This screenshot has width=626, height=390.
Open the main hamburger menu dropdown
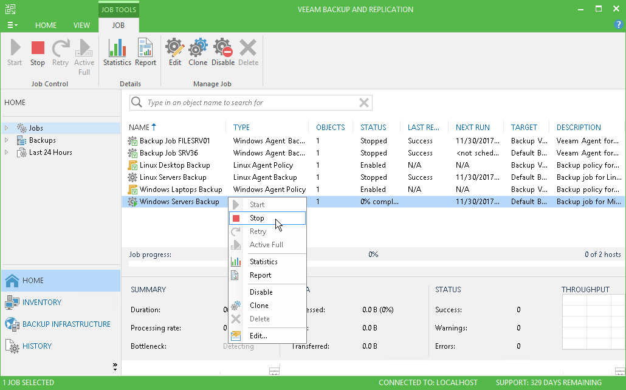12,25
